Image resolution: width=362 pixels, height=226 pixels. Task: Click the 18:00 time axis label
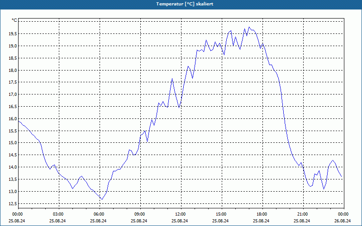click(261, 214)
